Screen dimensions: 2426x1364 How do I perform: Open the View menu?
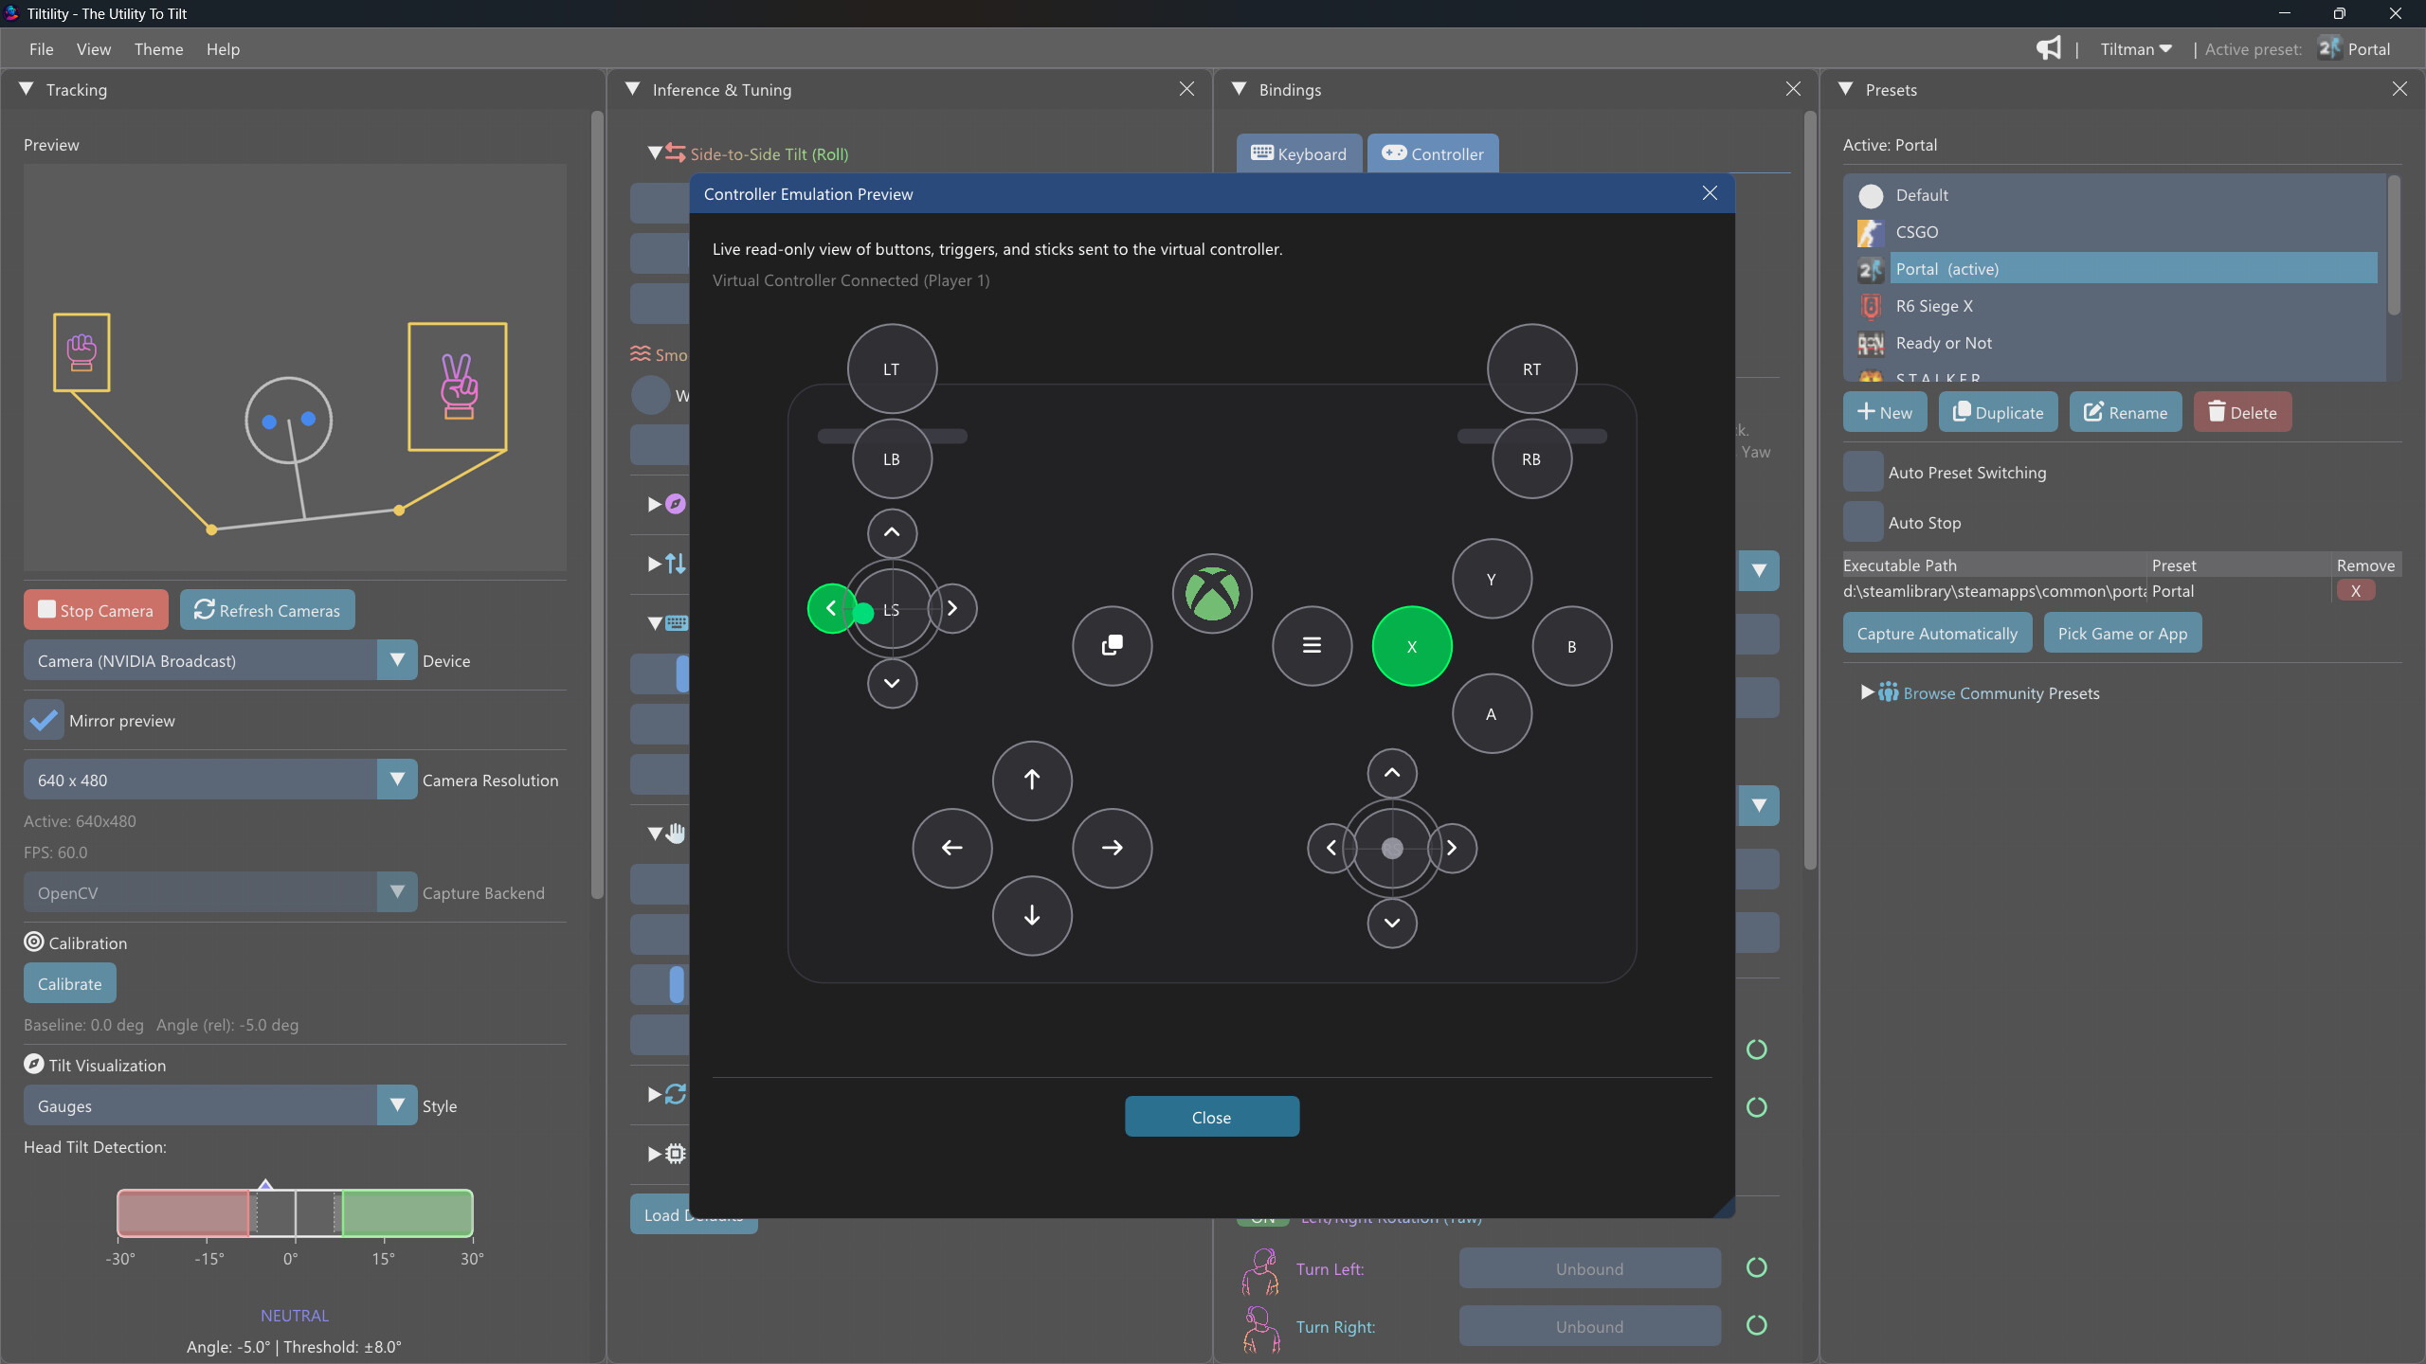94,49
